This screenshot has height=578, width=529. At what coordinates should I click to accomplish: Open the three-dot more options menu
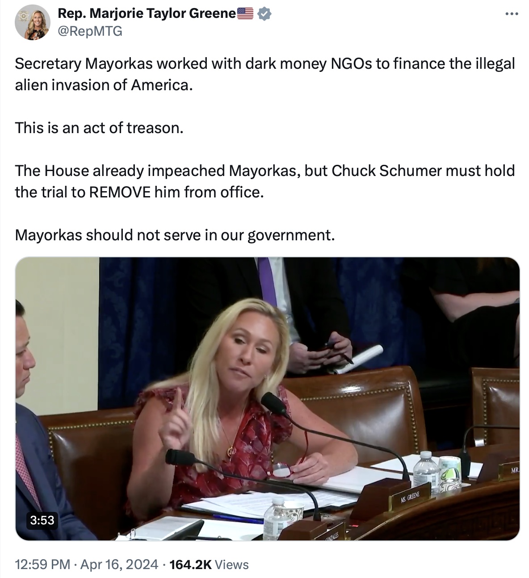pos(511,14)
